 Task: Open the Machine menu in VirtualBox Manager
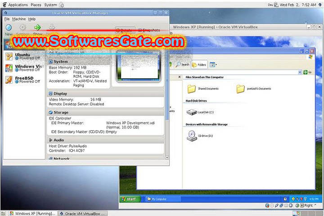pyautogui.click(x=19, y=19)
